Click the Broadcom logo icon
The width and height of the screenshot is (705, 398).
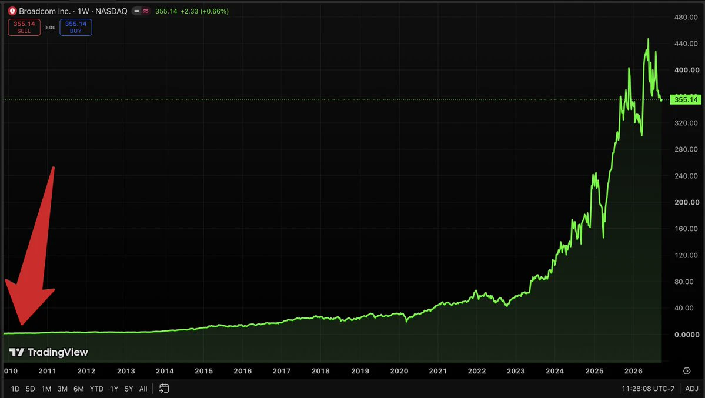[x=12, y=11]
